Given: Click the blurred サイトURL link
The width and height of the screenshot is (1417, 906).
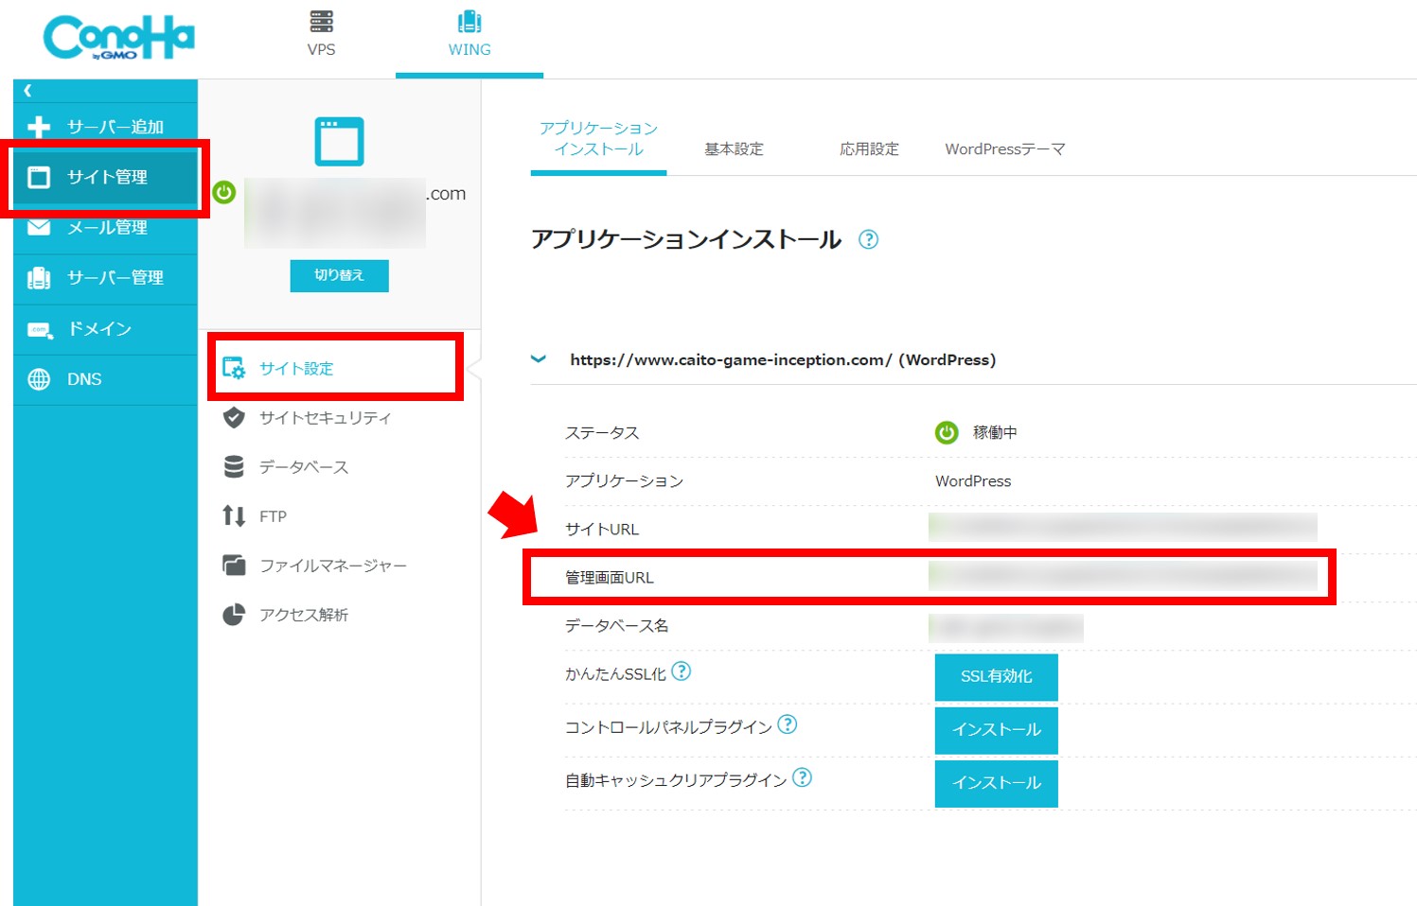Looking at the screenshot, I should (1123, 528).
